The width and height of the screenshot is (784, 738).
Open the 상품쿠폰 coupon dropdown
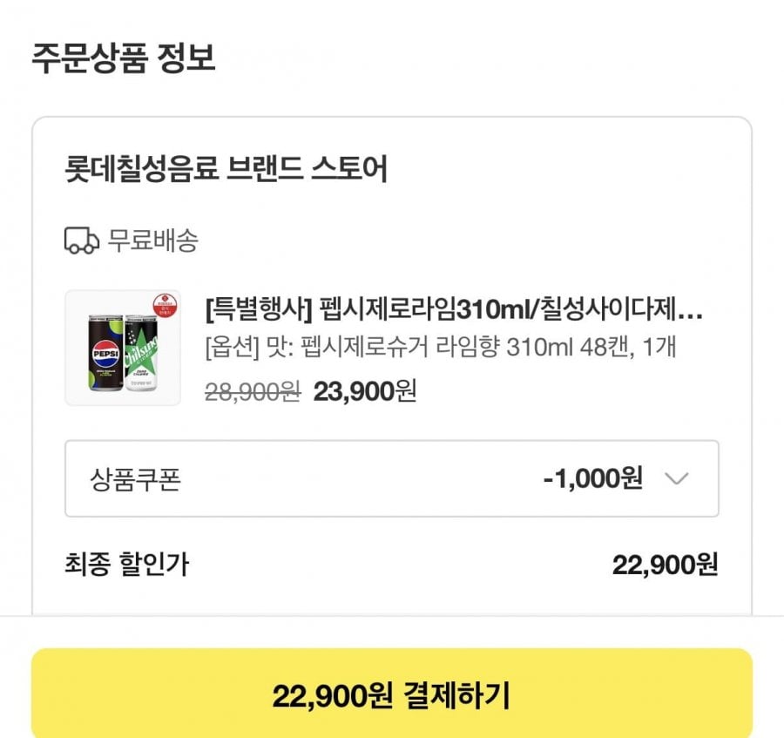coord(392,478)
